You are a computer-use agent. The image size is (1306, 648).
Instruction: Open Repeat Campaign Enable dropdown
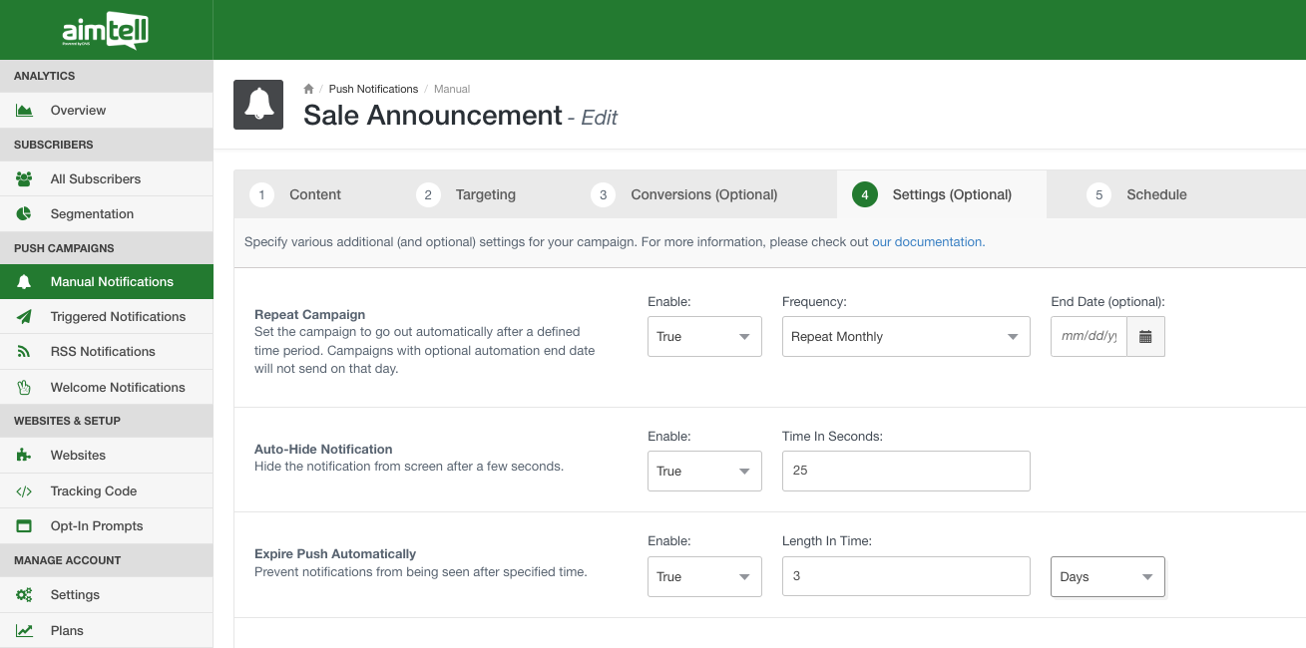click(704, 337)
